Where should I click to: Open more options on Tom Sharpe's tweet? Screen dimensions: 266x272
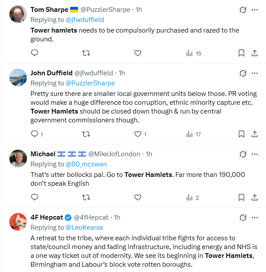255,10
